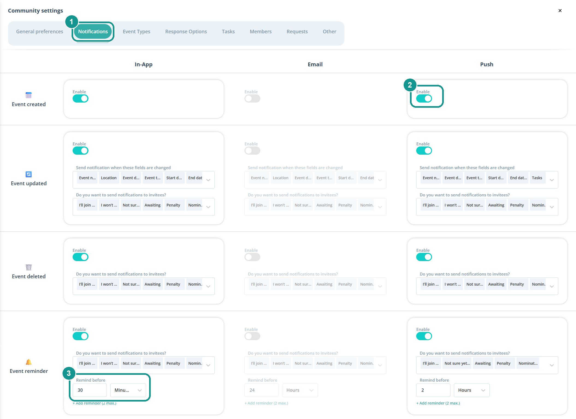Click the Email remind before field showing 24
This screenshot has height=419, width=576.
tap(261, 390)
